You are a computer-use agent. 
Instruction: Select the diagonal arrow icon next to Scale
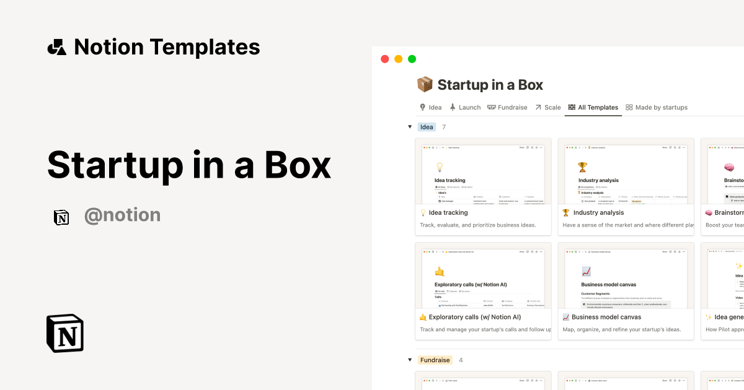[x=538, y=107]
